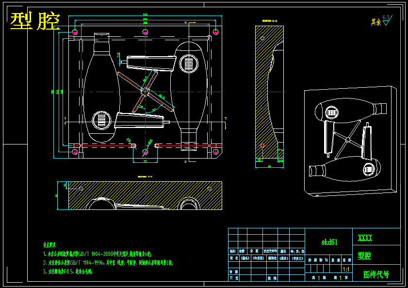The height and width of the screenshot is (288, 408).
Task: Click the 70 dimension below the main view
Action: (145, 161)
